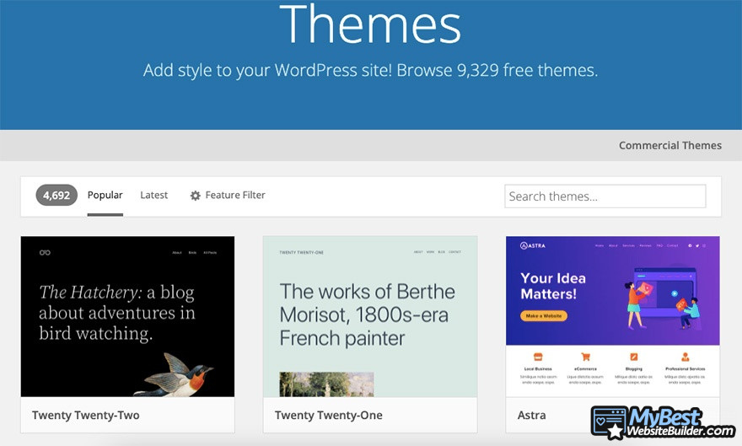Click the Search themes input field
The height and width of the screenshot is (446, 742).
(605, 196)
